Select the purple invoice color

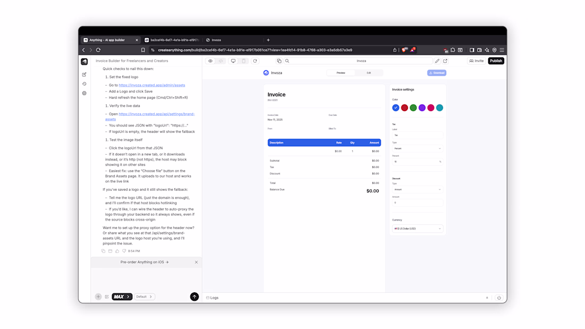tap(422, 108)
